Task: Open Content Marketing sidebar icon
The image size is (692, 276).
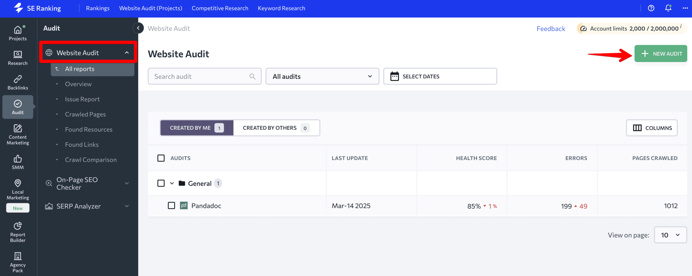Action: 18,134
